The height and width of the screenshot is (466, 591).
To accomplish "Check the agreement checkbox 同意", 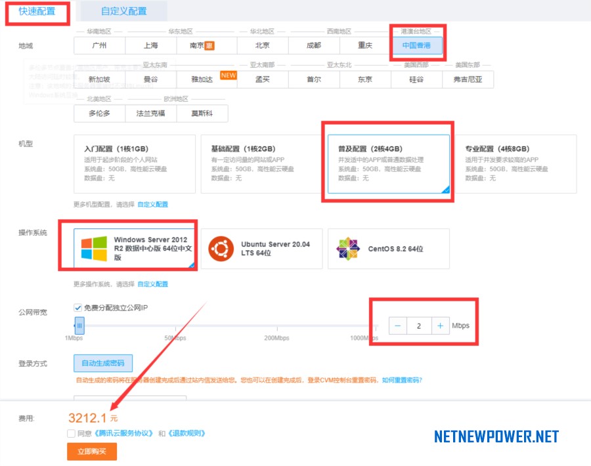I will (71, 433).
